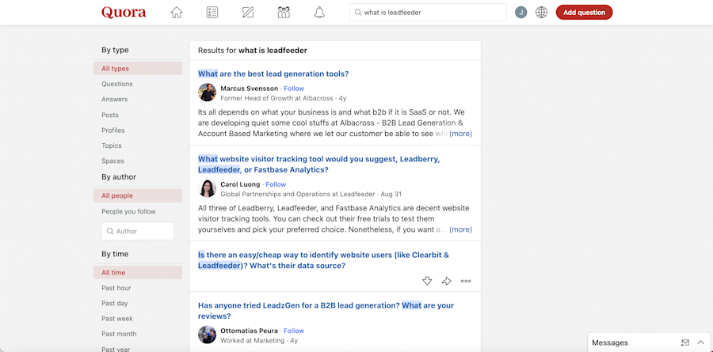Screen dimensions: 713x352
Task: Expand the Messages panel chevron
Action: click(700, 343)
